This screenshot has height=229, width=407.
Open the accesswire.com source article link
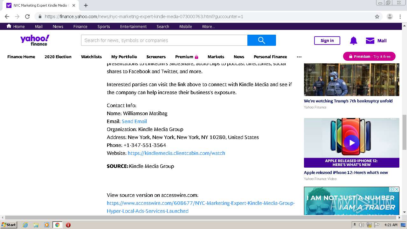coord(201,207)
